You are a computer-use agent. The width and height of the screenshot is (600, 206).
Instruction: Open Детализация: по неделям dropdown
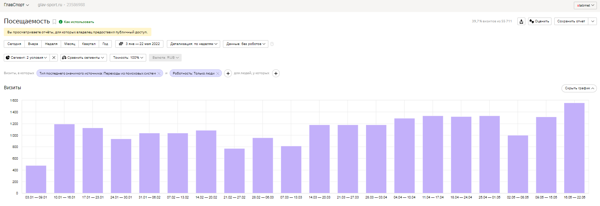pos(194,44)
